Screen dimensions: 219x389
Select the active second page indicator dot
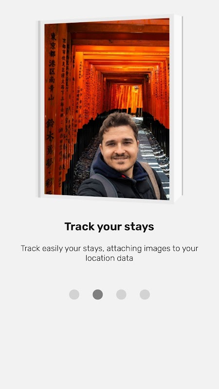98,295
